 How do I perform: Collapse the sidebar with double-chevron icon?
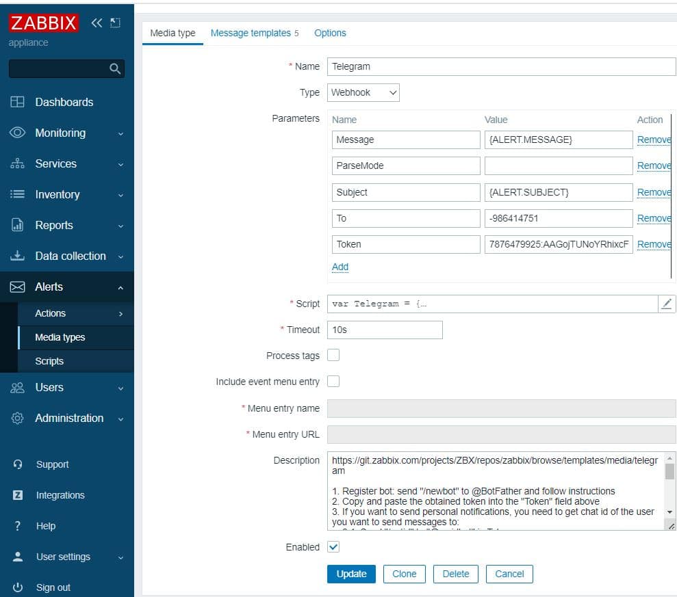(97, 23)
